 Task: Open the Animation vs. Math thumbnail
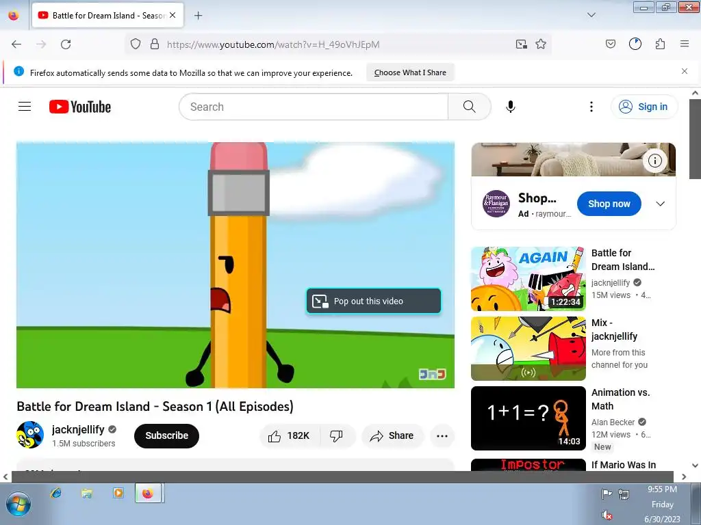(528, 418)
